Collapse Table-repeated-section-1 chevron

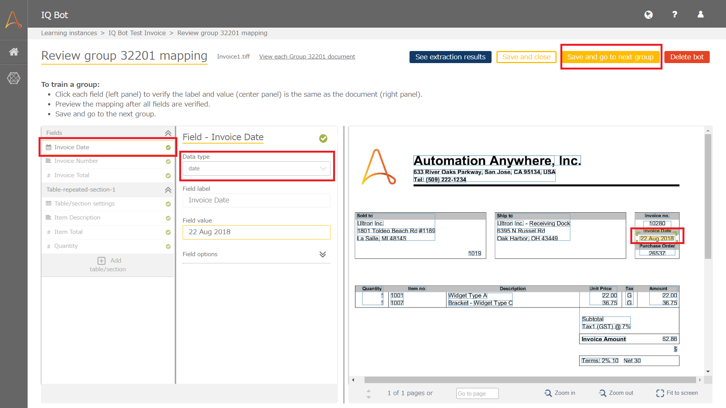pos(168,190)
